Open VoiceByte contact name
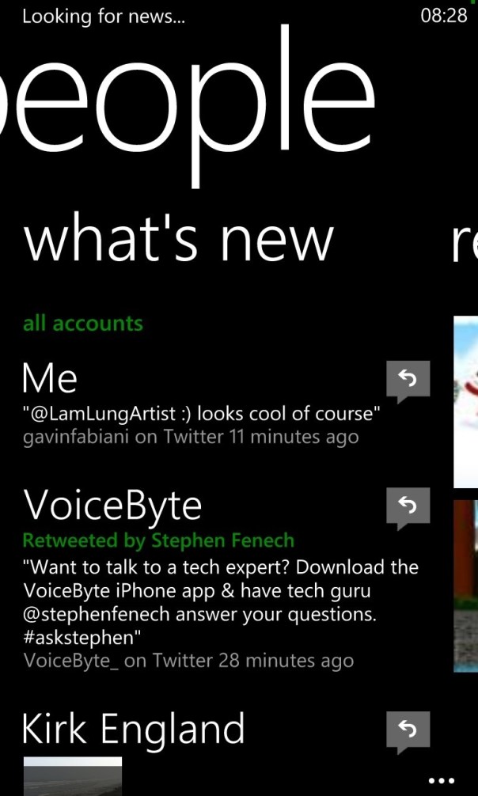Screen dimensions: 478x796 tap(112, 506)
